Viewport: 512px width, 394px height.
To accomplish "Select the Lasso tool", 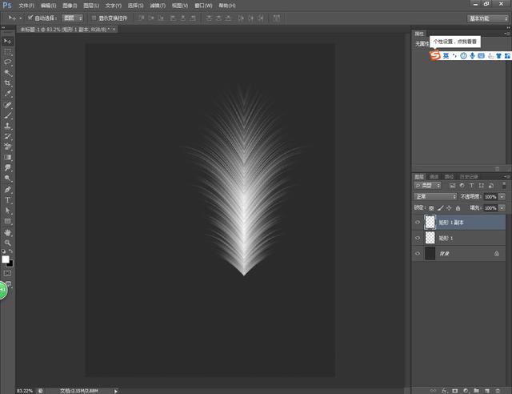I will [x=8, y=62].
